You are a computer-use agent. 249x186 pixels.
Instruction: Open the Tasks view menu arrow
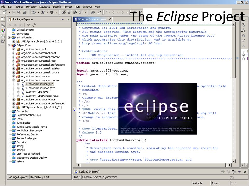[239, 172]
